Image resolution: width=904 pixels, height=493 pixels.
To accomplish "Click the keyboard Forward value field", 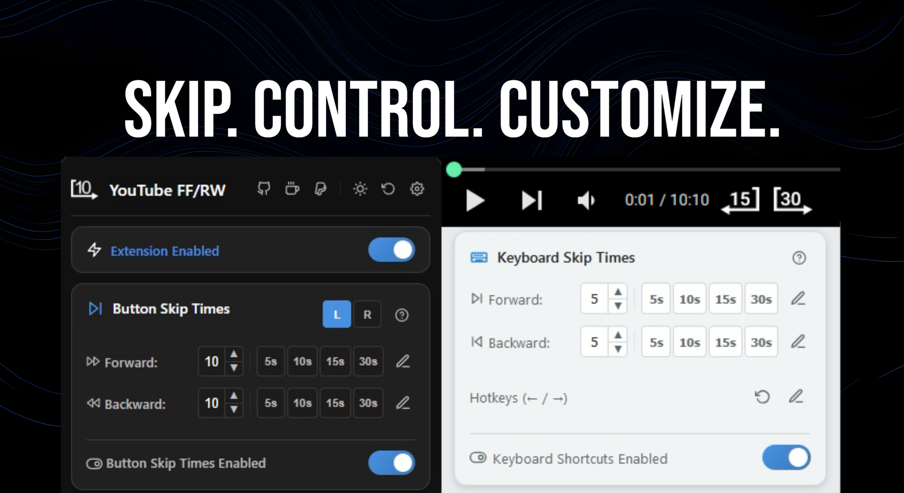I will click(594, 299).
